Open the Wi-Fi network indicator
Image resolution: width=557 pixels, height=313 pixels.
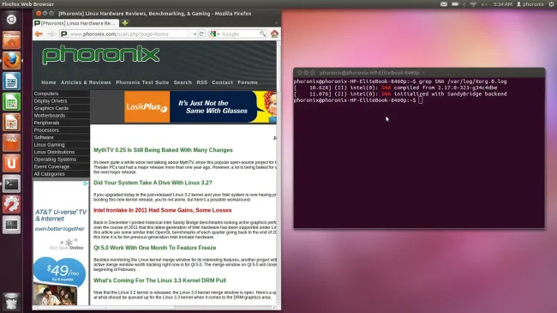pyautogui.click(x=473, y=4)
